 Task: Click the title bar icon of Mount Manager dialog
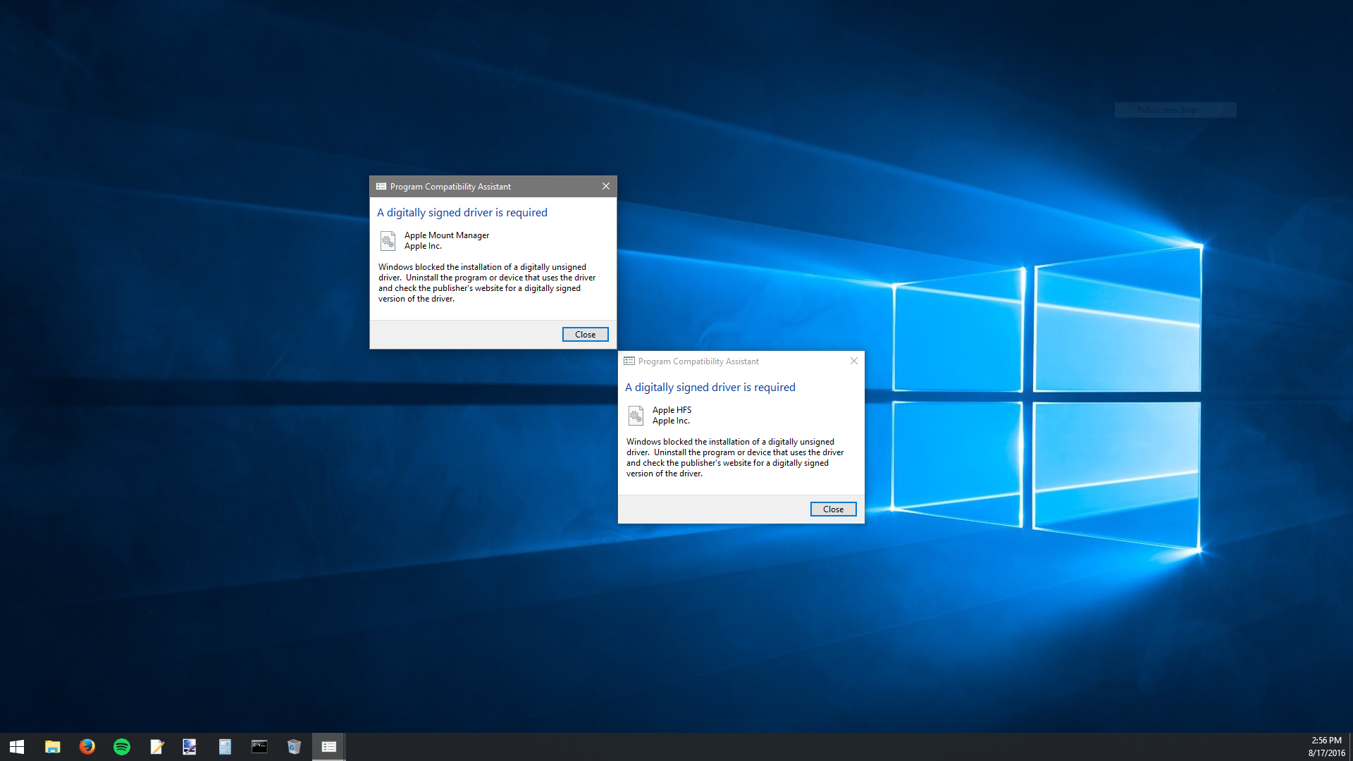pos(381,186)
